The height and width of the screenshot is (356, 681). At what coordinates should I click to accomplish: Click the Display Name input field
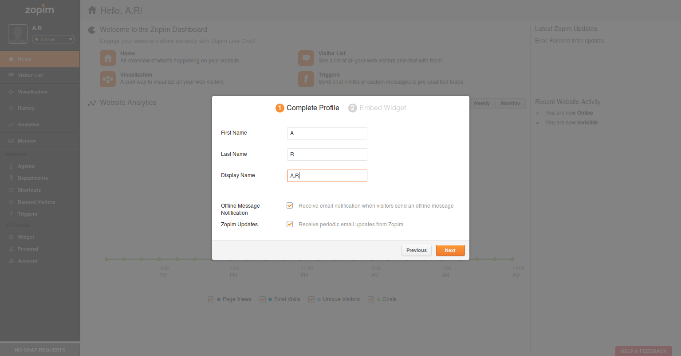327,176
